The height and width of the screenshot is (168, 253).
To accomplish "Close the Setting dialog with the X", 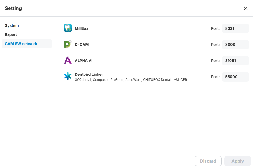I will click(x=245, y=8).
